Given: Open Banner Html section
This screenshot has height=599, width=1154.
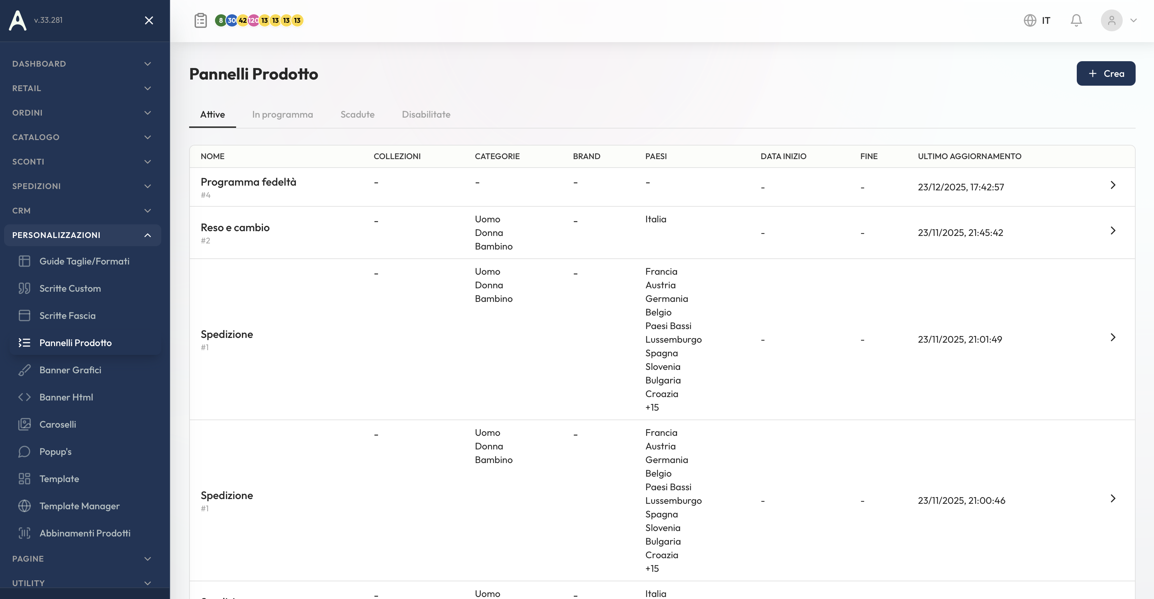Looking at the screenshot, I should tap(85, 397).
